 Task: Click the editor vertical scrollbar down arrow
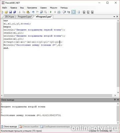(x=118, y=92)
